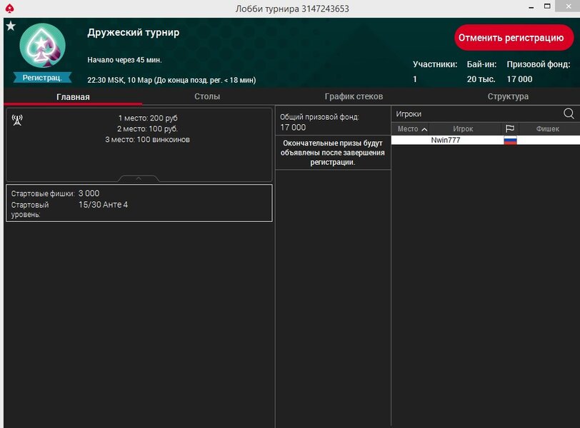Toggle the sort arrow next to Место

click(x=424, y=129)
